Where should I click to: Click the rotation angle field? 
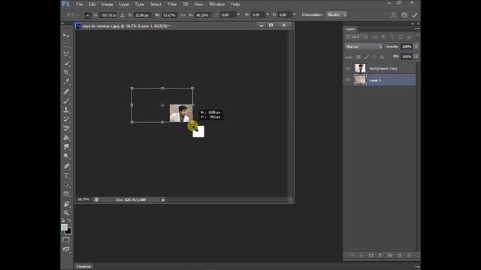pyautogui.click(x=227, y=15)
